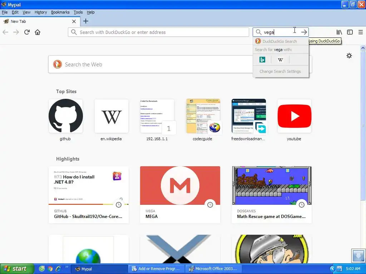
Task: Click the 5:02 AM clock
Action: point(353,269)
